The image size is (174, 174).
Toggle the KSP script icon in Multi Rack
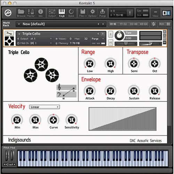point(153,24)
